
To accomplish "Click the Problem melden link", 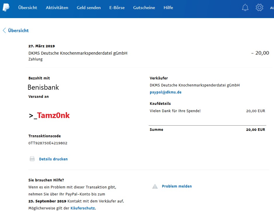I will tap(177, 186).
